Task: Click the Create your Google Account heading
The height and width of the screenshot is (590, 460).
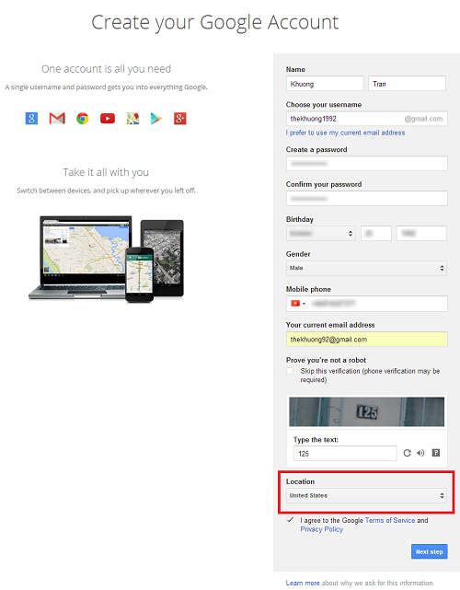Action: pos(214,23)
